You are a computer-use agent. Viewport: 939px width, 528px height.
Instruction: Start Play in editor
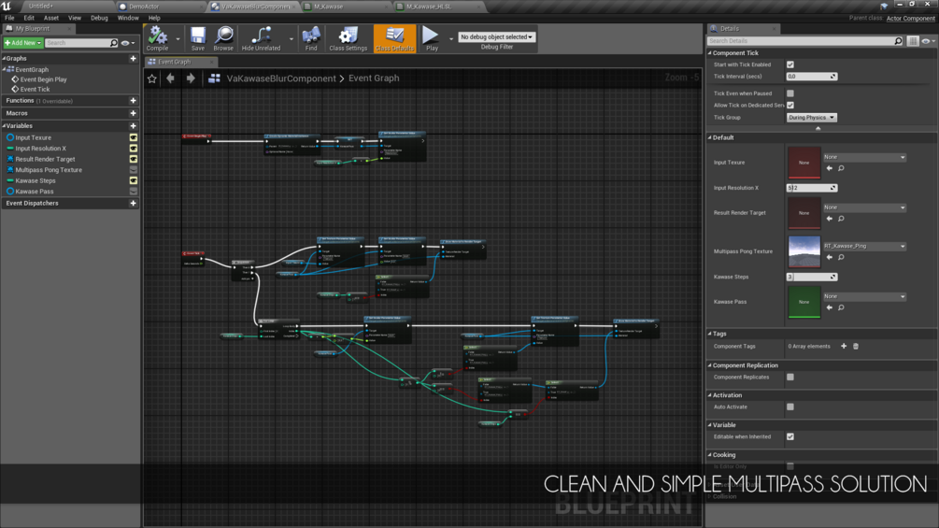(431, 38)
